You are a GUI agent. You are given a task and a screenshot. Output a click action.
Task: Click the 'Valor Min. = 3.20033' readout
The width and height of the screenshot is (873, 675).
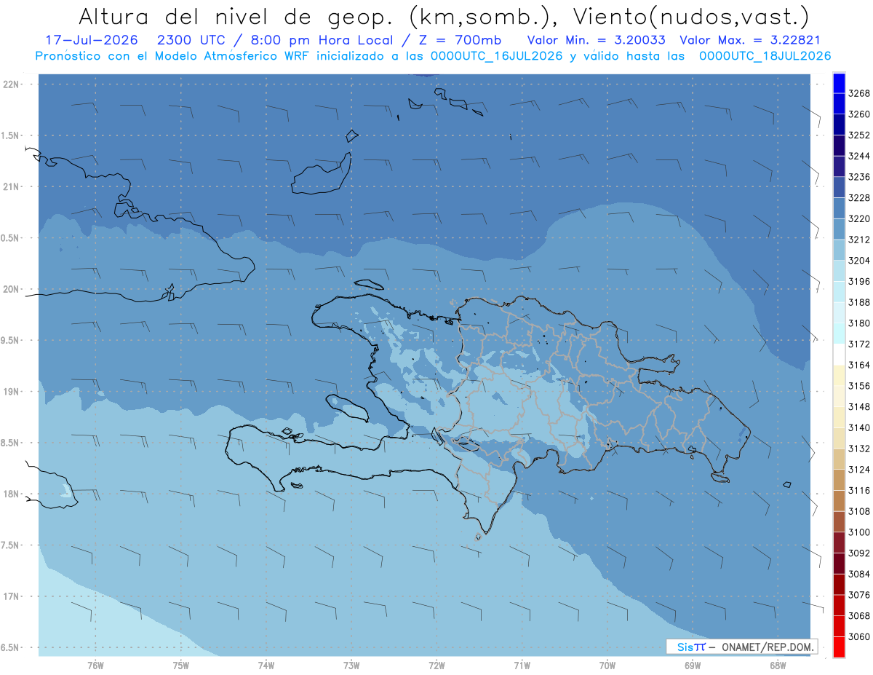pos(596,40)
